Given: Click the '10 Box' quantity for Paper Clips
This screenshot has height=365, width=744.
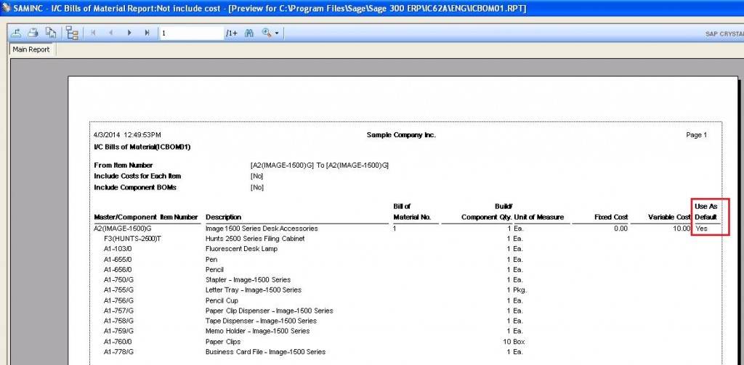Looking at the screenshot, I should tap(514, 342).
